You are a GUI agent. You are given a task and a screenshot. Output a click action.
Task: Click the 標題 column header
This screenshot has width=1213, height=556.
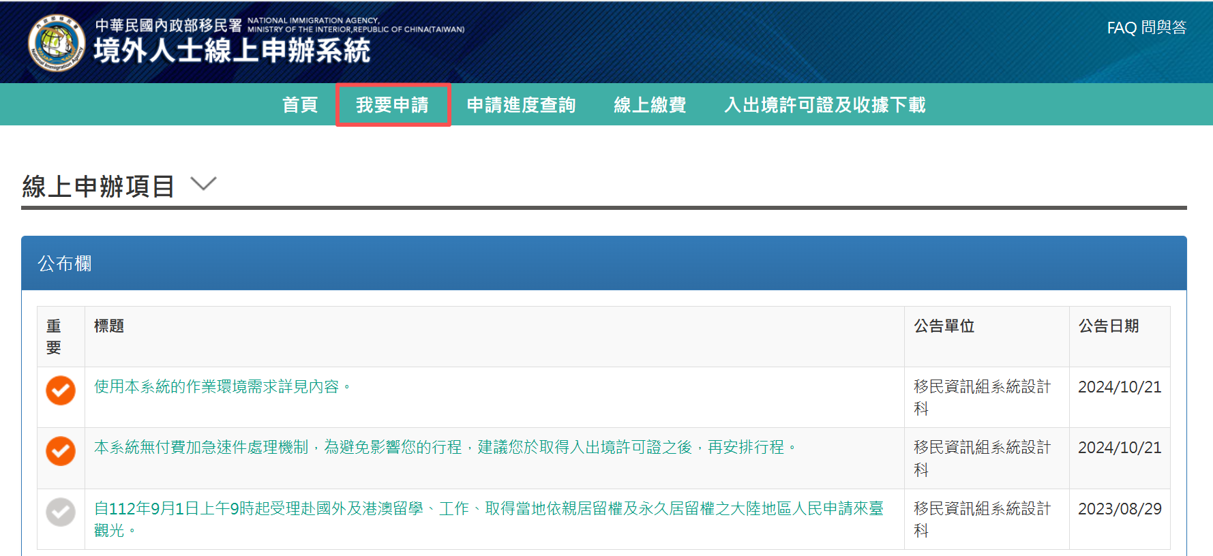(x=109, y=326)
